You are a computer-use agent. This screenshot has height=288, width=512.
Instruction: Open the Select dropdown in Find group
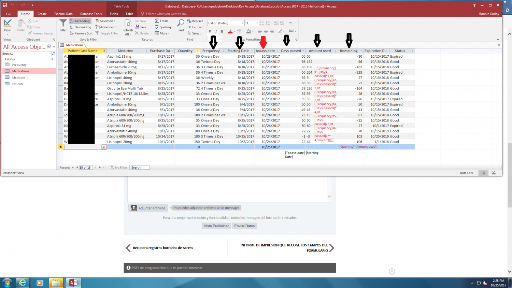[x=195, y=33]
